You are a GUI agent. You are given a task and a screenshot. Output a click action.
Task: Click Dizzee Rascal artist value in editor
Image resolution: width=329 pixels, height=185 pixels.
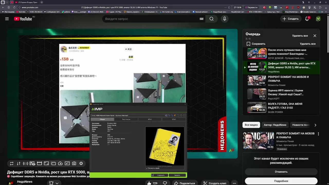pyautogui.click(x=112, y=125)
